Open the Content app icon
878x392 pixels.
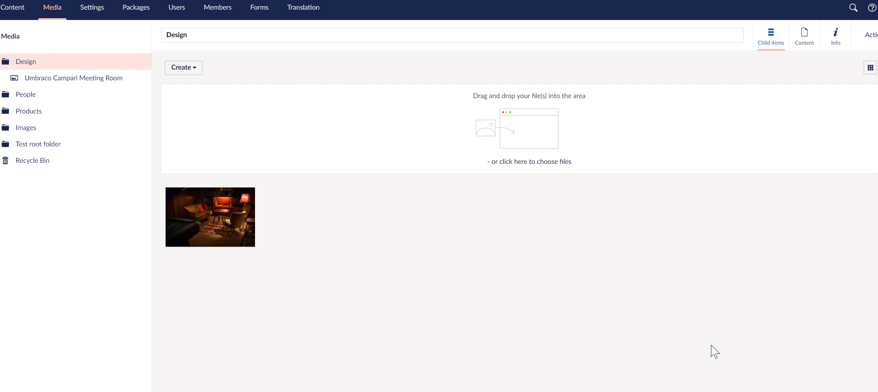[x=804, y=36]
